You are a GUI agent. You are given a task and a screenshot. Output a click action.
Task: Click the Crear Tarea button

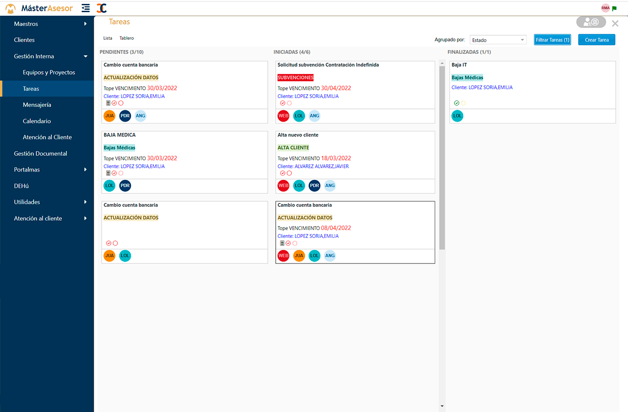tap(596, 40)
